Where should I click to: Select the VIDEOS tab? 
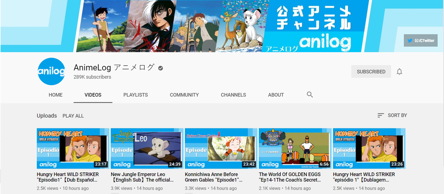click(x=93, y=95)
